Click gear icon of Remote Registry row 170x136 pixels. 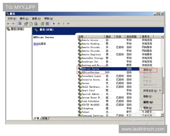pyautogui.click(x=80, y=54)
